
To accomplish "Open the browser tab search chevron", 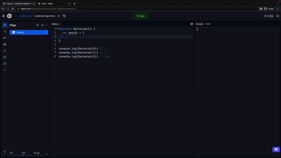I will click(x=277, y=4).
